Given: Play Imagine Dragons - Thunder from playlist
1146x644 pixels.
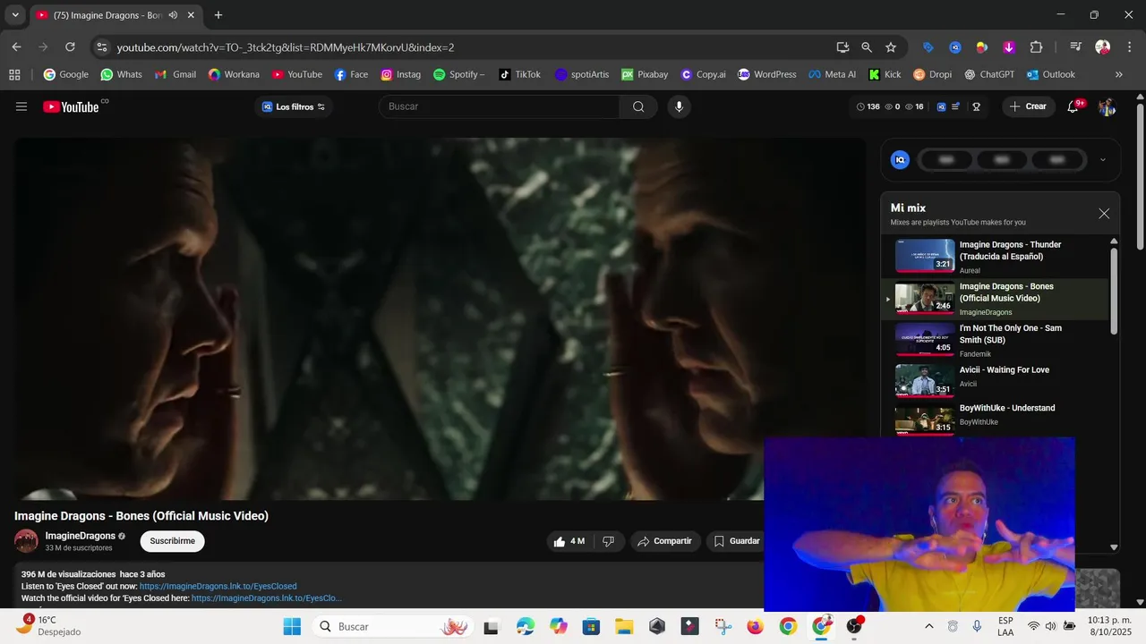Looking at the screenshot, I should pyautogui.click(x=995, y=257).
